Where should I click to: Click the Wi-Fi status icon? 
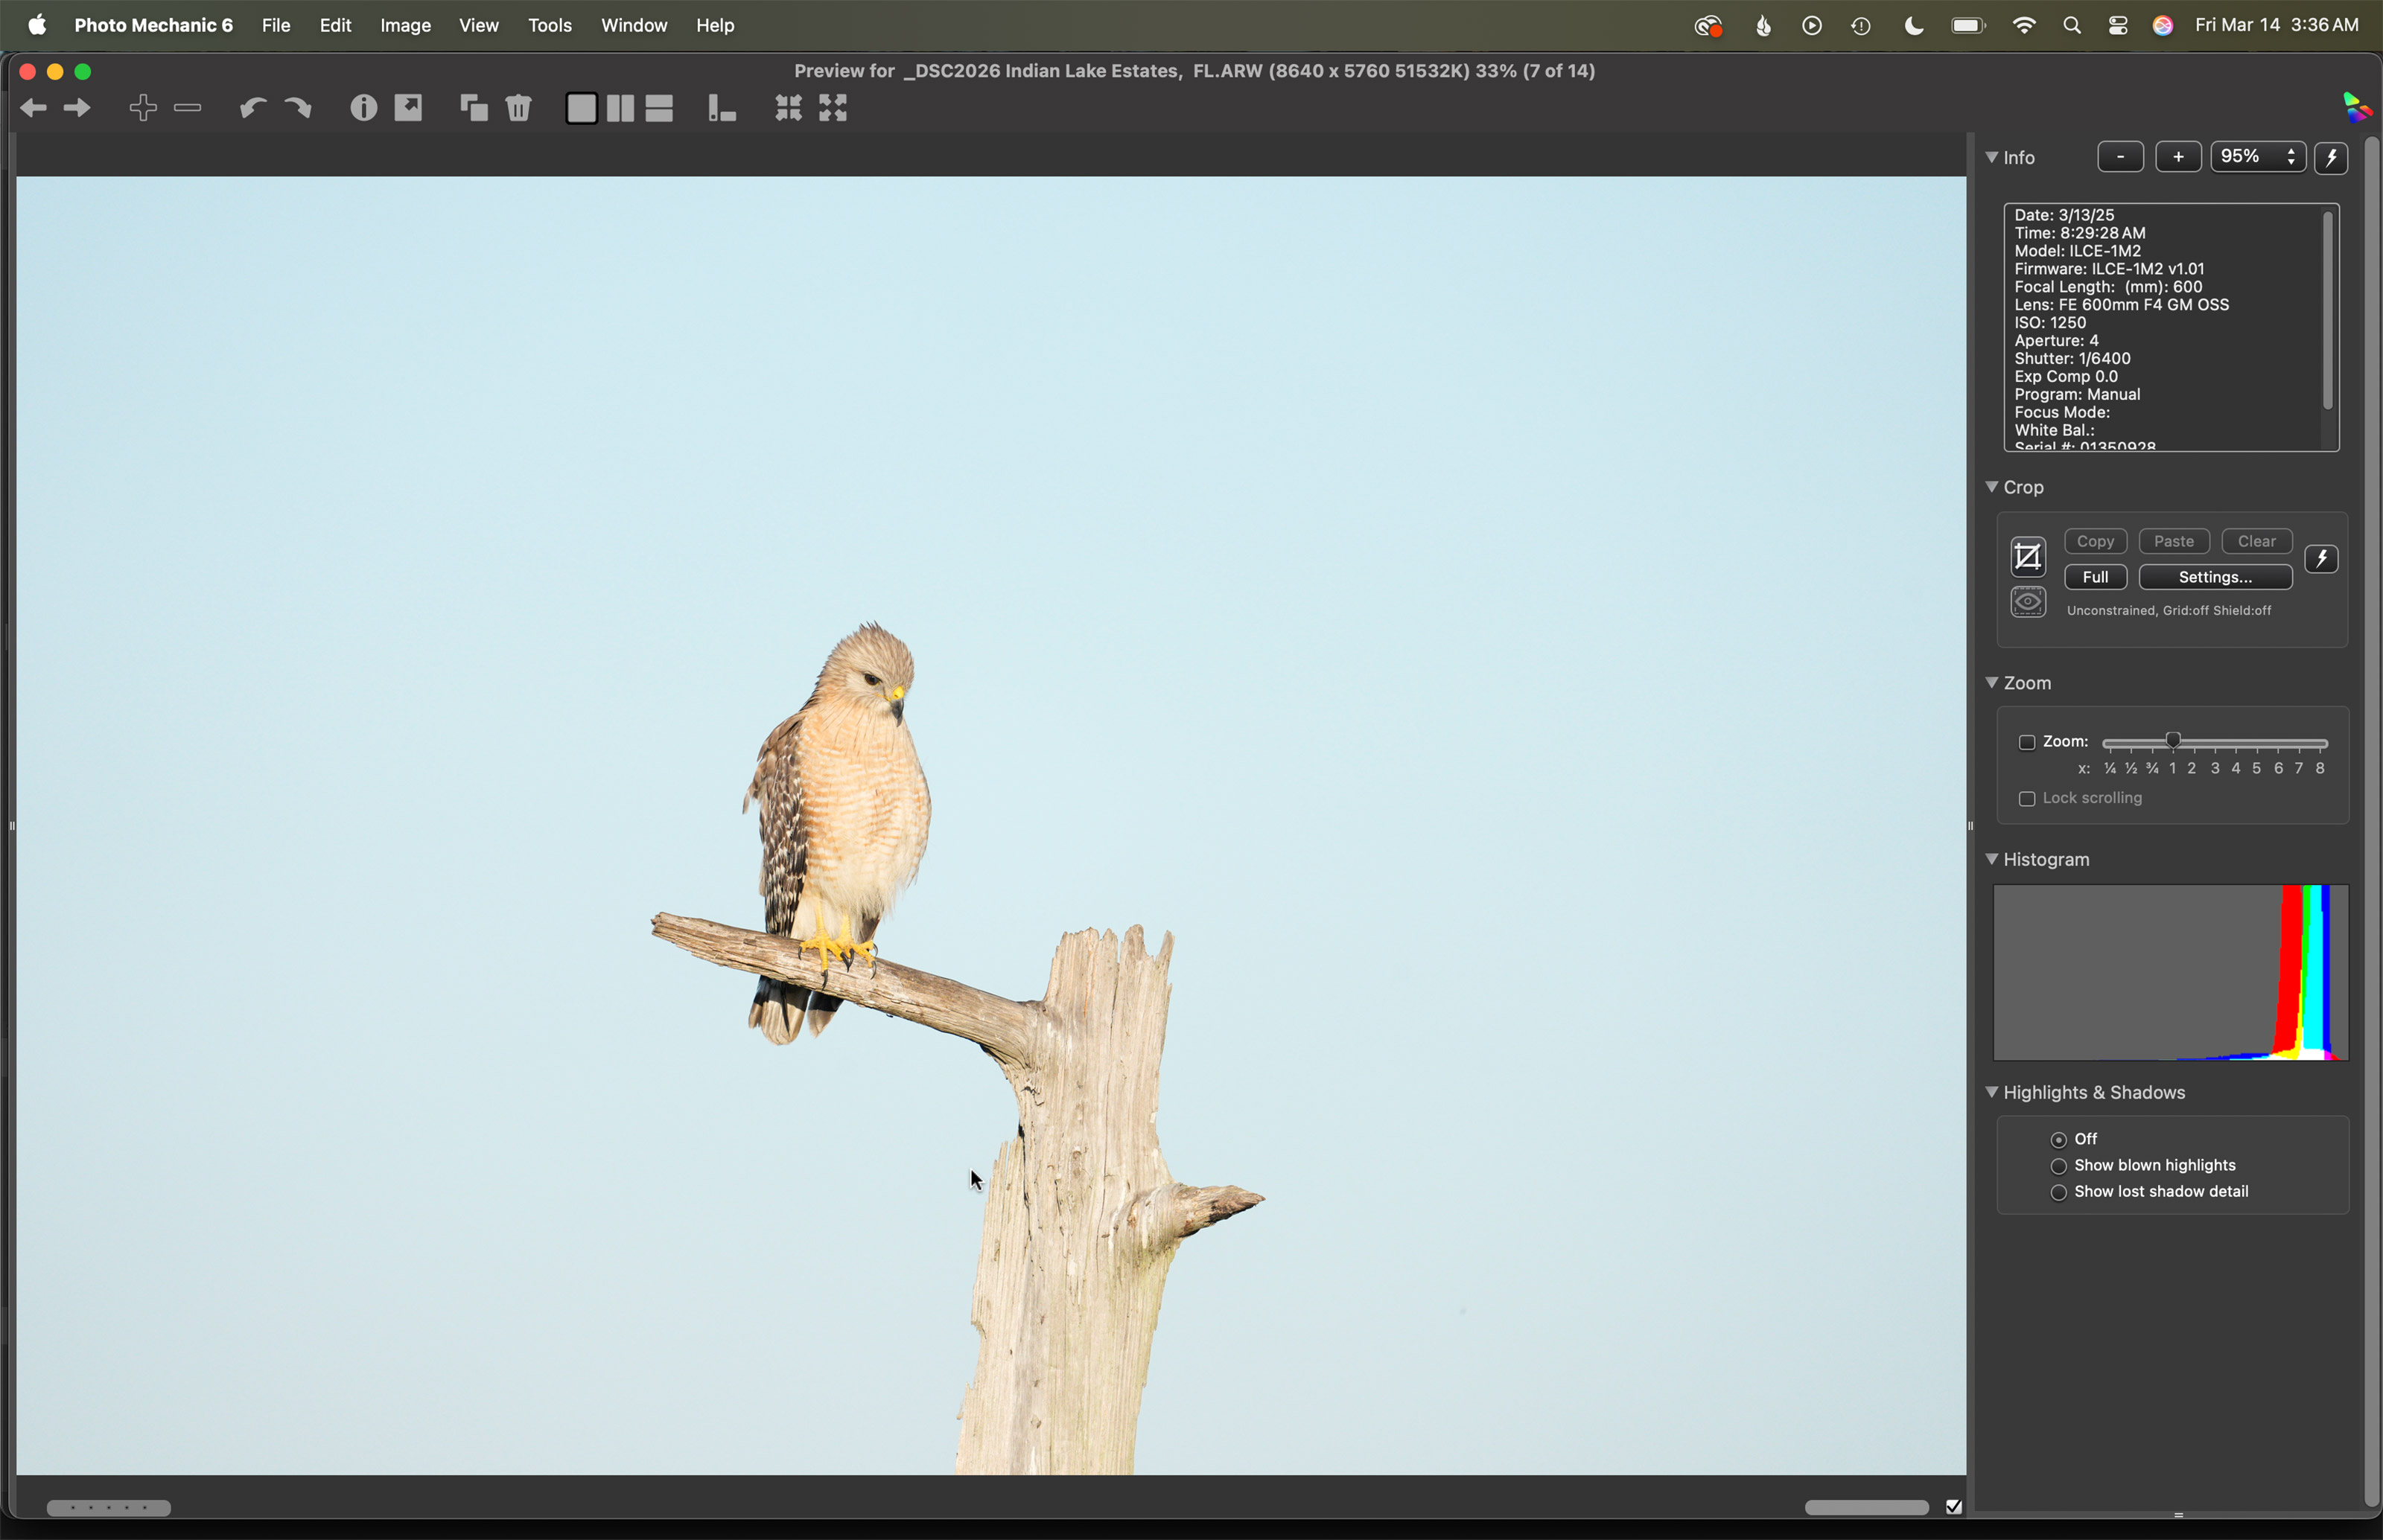coord(2024,26)
